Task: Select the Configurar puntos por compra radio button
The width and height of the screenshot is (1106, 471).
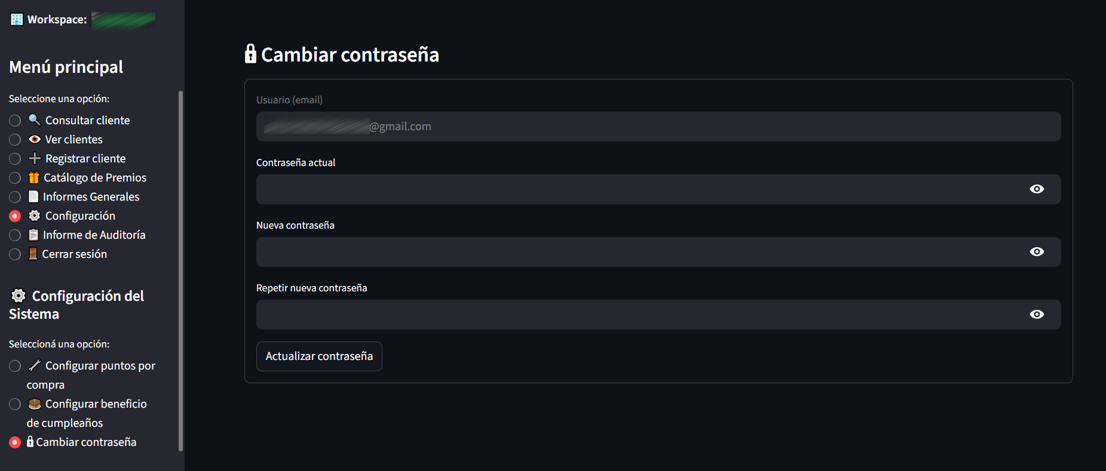Action: coord(15,366)
